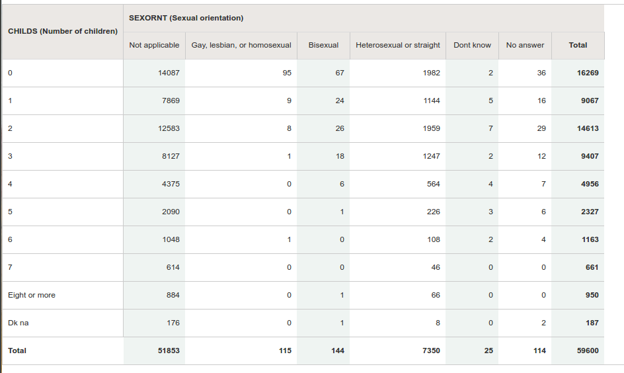The height and width of the screenshot is (373, 624).
Task: Select the CHILDS (Number of children) header
Action: point(63,31)
